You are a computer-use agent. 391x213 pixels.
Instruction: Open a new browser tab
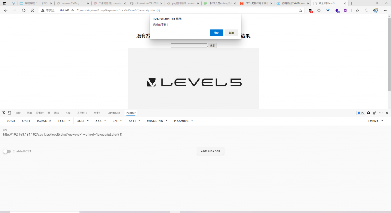point(352,3)
